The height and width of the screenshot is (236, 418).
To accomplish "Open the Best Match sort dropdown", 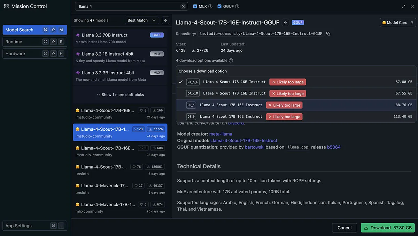I will (142, 21).
